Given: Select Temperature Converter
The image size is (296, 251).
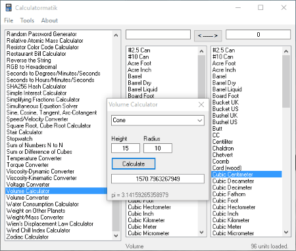Looking at the screenshot, I should pos(34,158).
